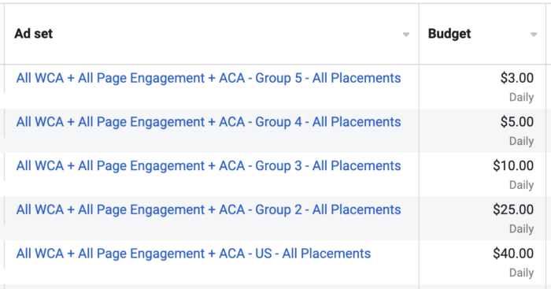Click the Daily label under $10.00
Image resolution: width=551 pixels, height=289 pixels.
(521, 185)
